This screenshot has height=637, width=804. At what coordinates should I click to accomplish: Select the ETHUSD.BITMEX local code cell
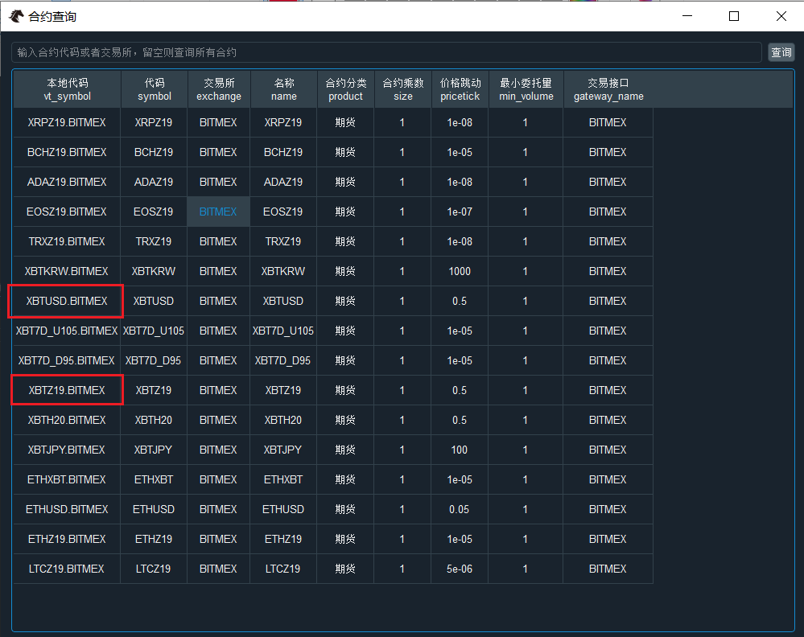67,509
